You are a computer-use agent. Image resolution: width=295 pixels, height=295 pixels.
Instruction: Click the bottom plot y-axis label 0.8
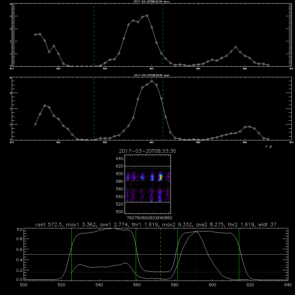(19, 239)
